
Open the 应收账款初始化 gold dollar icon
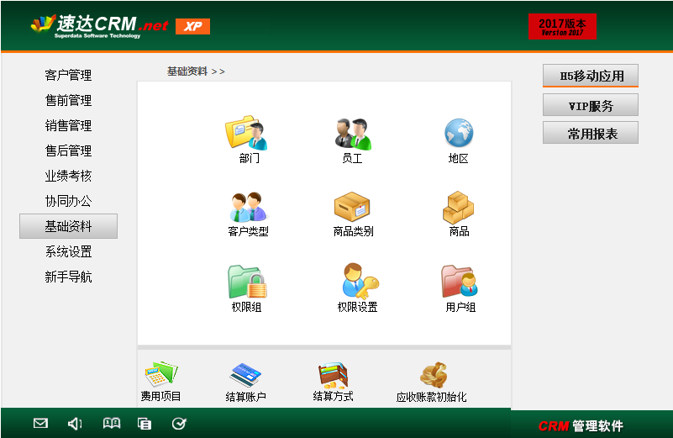pyautogui.click(x=434, y=375)
